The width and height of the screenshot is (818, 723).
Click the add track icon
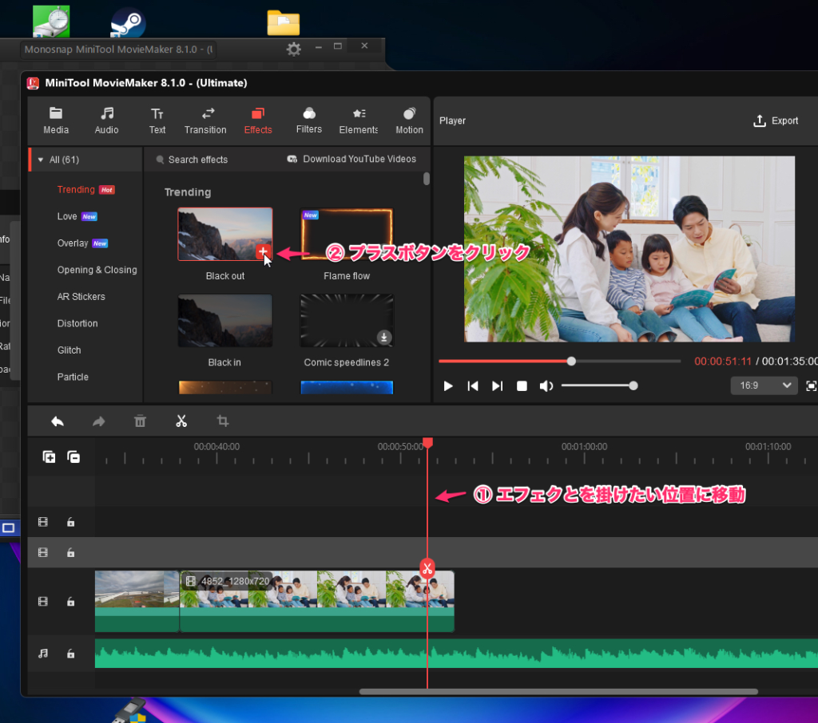[x=50, y=457]
